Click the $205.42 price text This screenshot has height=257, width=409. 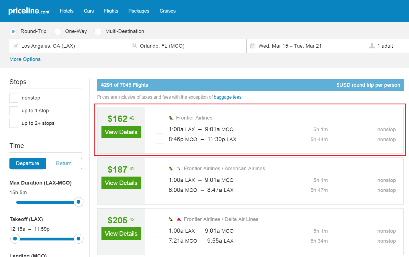point(121,220)
